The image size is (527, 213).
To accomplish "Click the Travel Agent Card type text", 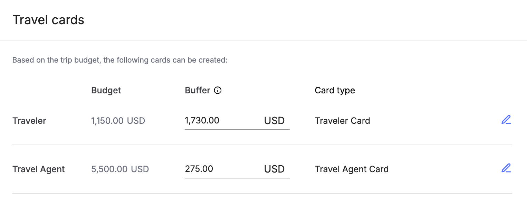I will [352, 169].
